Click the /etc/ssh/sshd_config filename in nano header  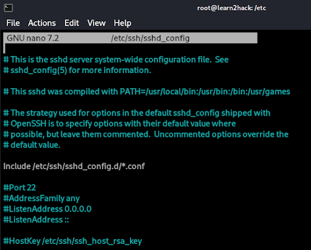coord(150,38)
